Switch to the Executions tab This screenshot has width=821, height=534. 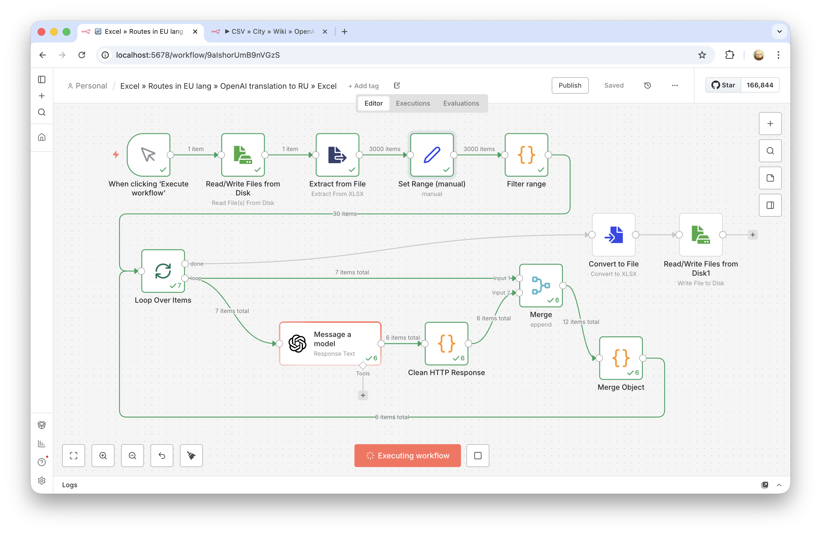click(413, 103)
